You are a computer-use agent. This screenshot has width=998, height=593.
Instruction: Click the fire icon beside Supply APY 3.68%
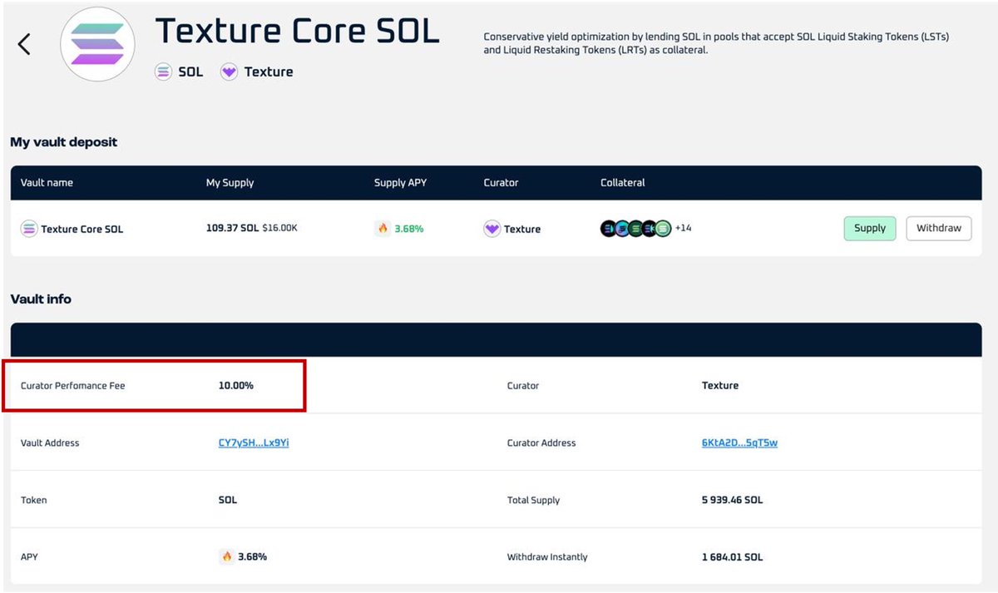(383, 229)
